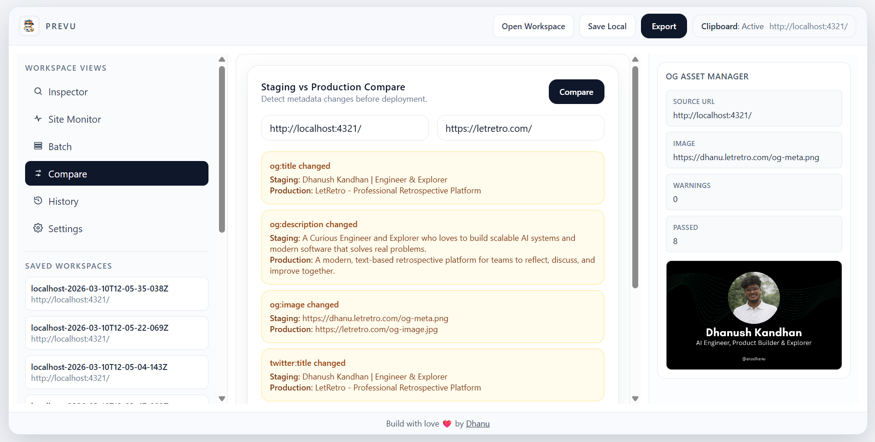
Task: Open Settings via the gear icon
Action: (x=38, y=229)
